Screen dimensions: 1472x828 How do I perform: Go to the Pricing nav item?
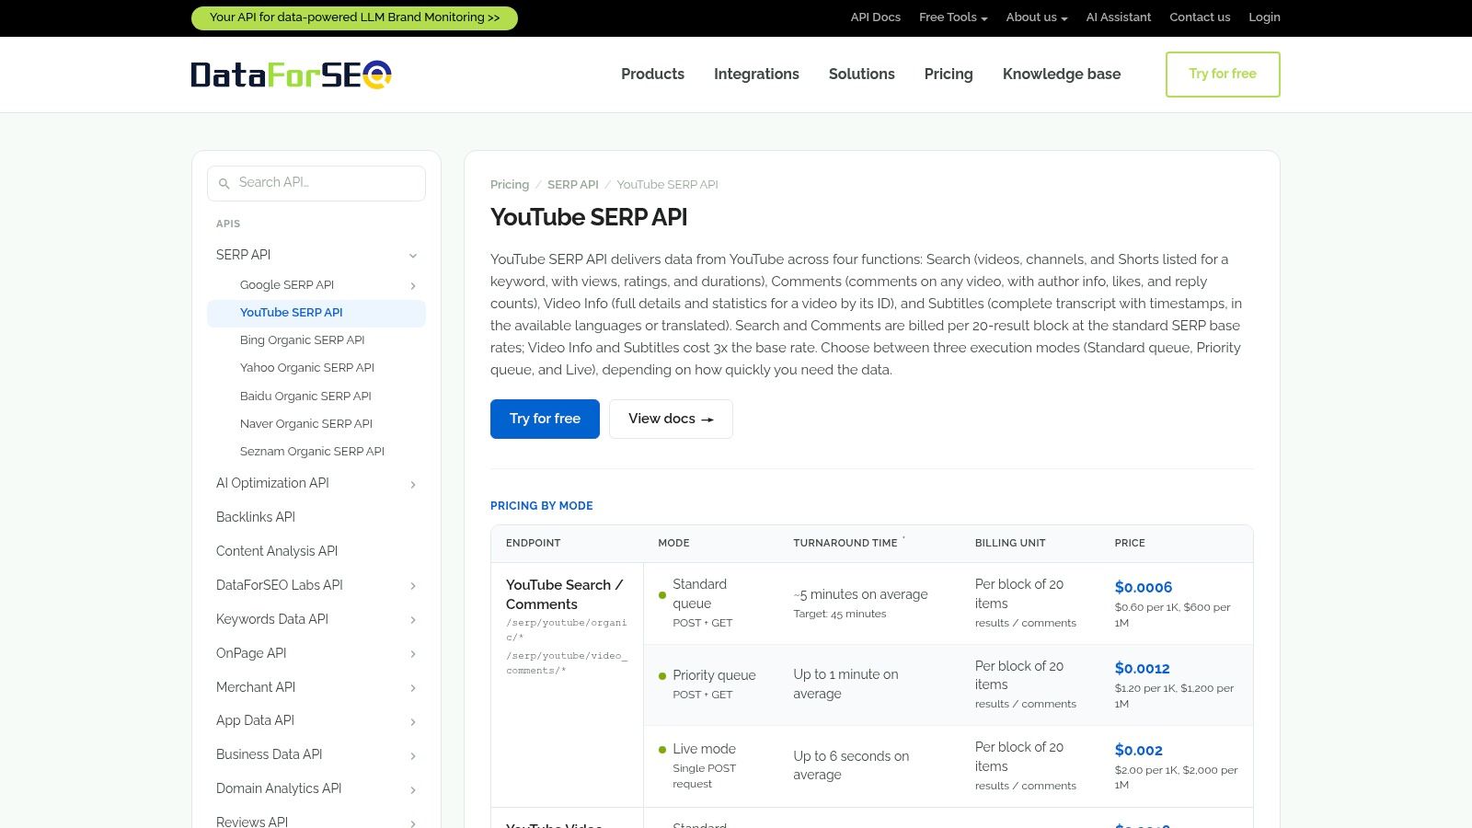tap(949, 75)
